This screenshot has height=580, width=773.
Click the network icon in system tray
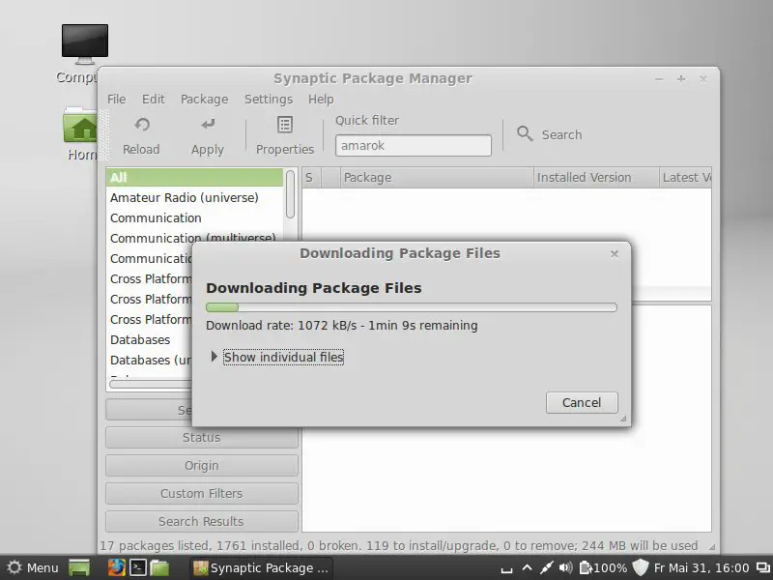pyautogui.click(x=546, y=568)
